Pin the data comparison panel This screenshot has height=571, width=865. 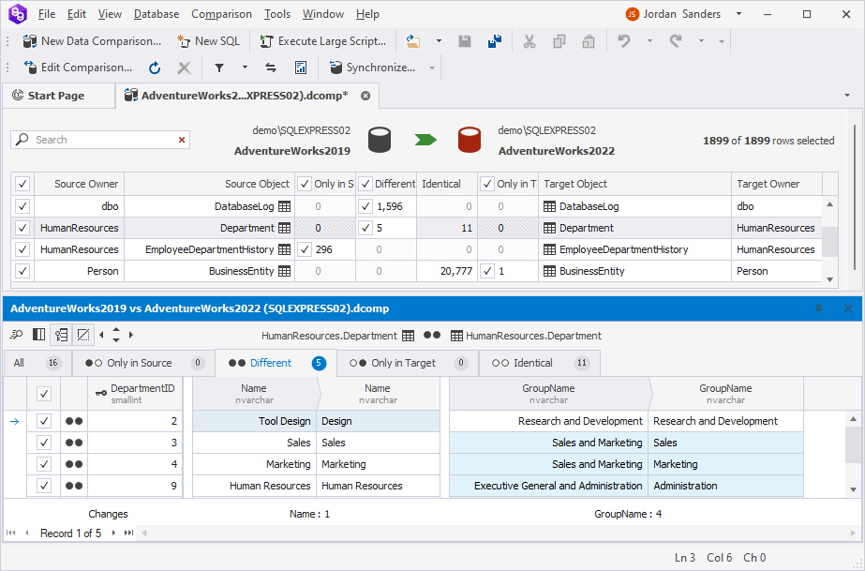tap(819, 309)
